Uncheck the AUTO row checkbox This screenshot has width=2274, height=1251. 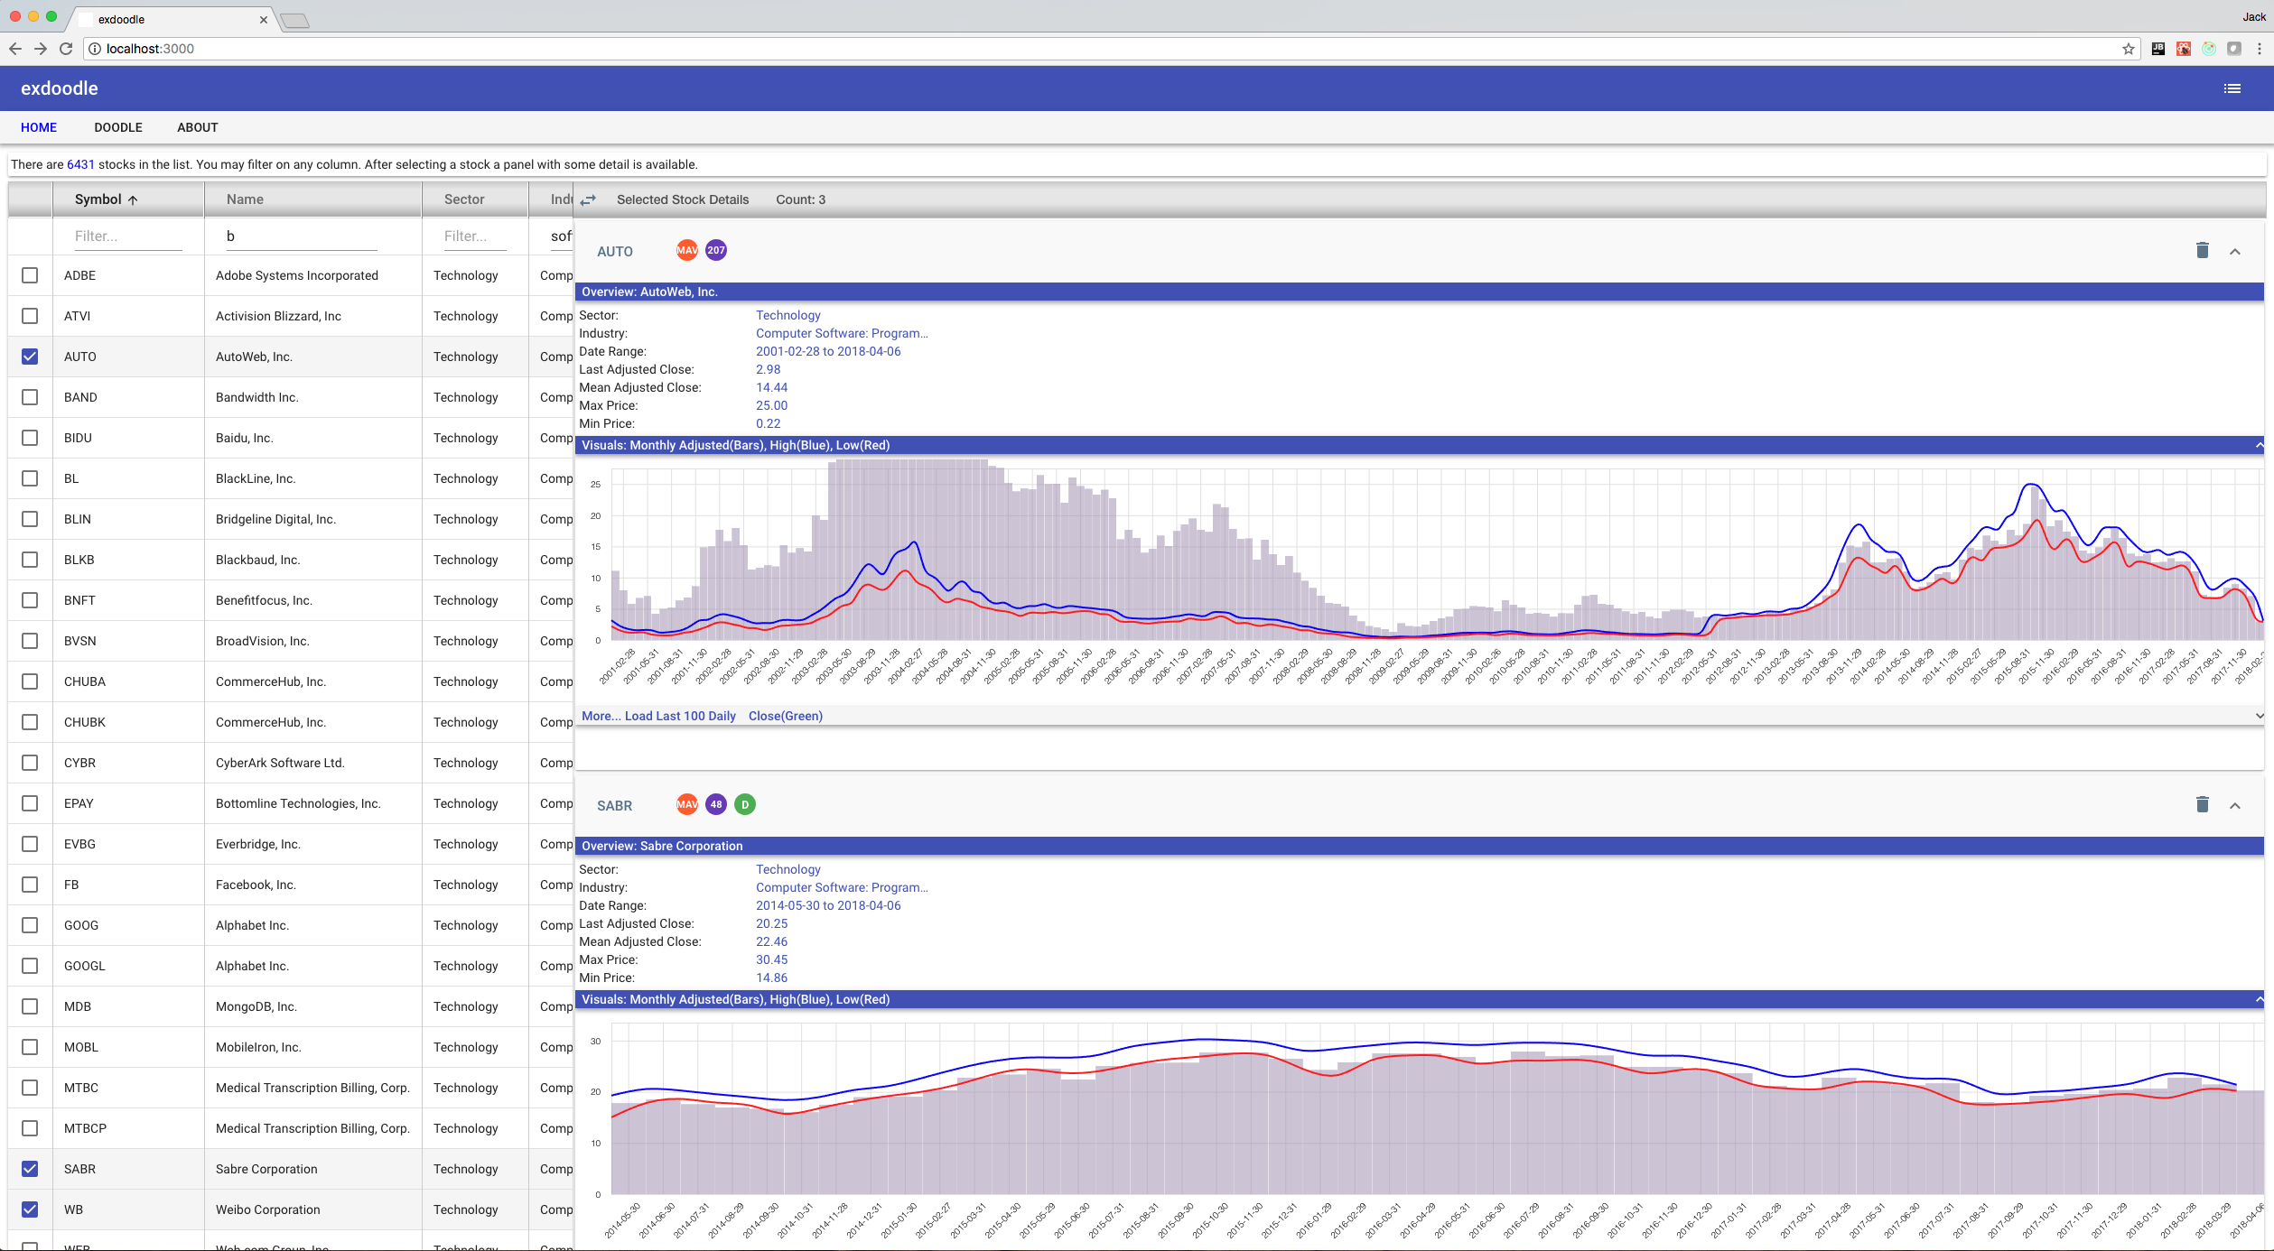coord(30,357)
